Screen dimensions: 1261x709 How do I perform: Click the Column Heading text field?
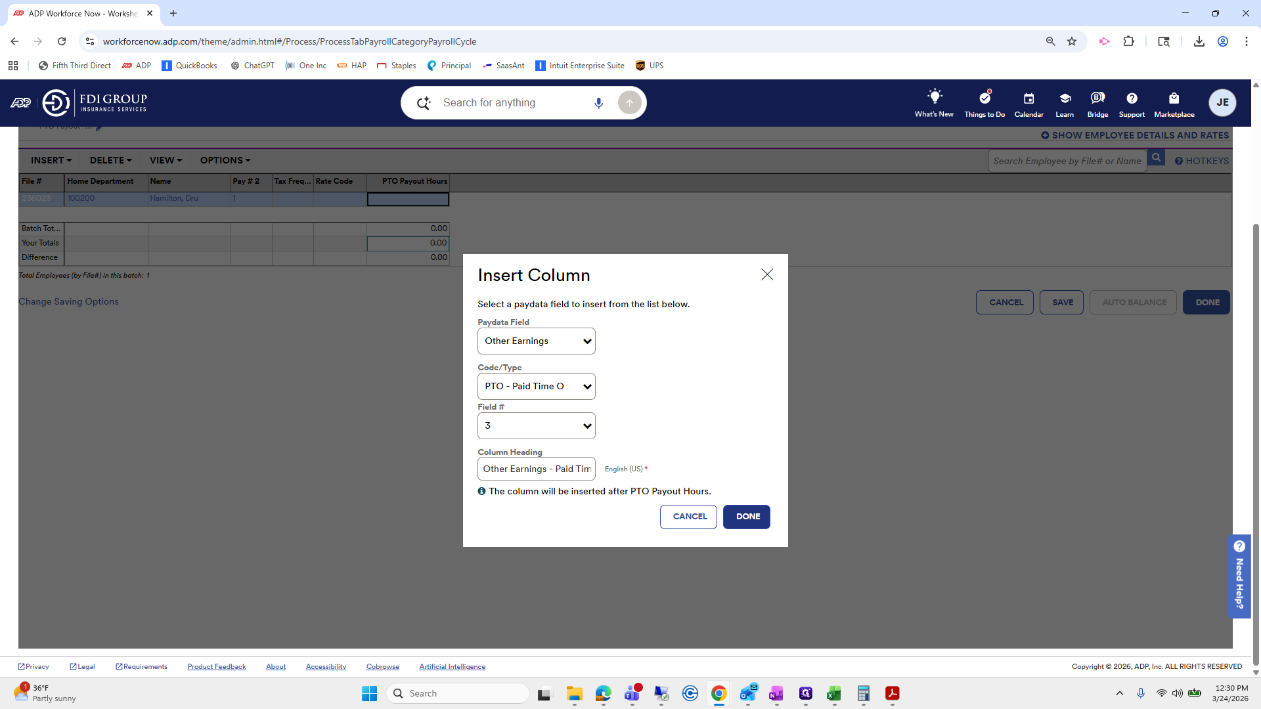(x=536, y=469)
